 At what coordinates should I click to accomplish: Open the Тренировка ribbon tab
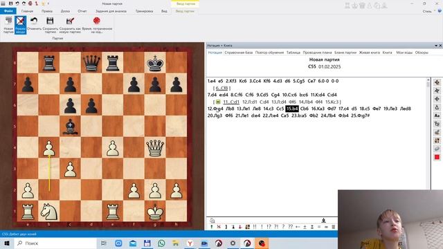(x=144, y=11)
